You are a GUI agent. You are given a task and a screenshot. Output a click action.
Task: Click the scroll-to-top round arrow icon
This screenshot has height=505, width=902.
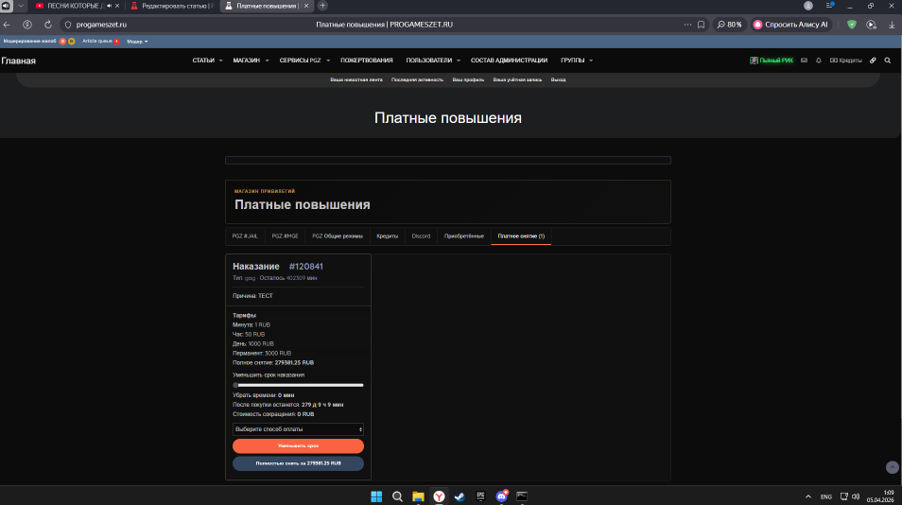tap(892, 467)
